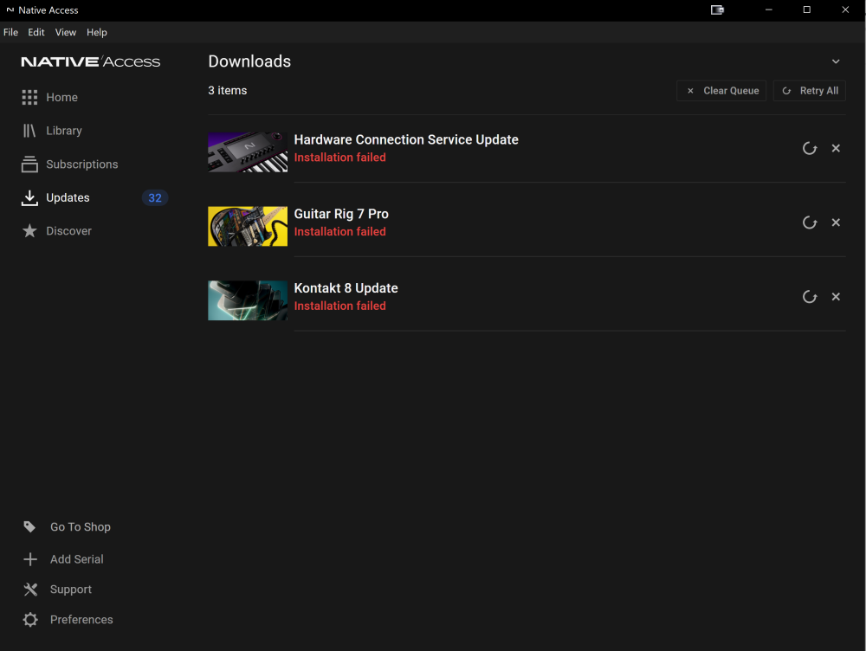The image size is (866, 651).
Task: Click the Clear Queue button
Action: pos(721,91)
